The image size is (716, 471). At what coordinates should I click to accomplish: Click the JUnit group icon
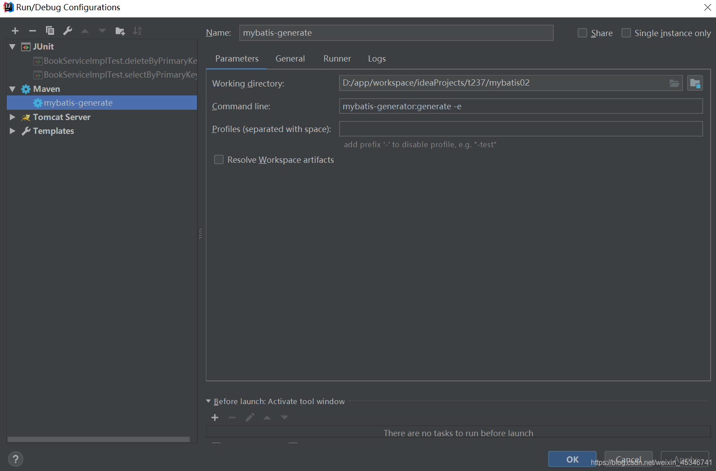click(x=26, y=47)
